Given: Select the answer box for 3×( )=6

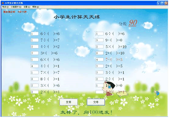Looking at the screenshot, I should 35,85.
